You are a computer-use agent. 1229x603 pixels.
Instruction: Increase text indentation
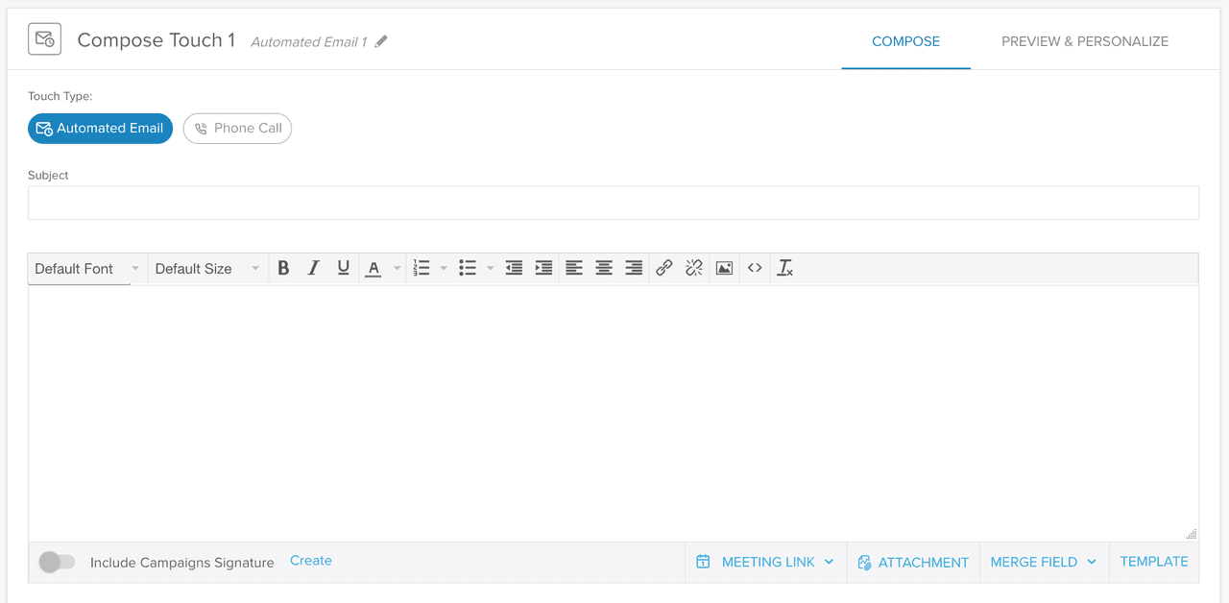(x=543, y=268)
